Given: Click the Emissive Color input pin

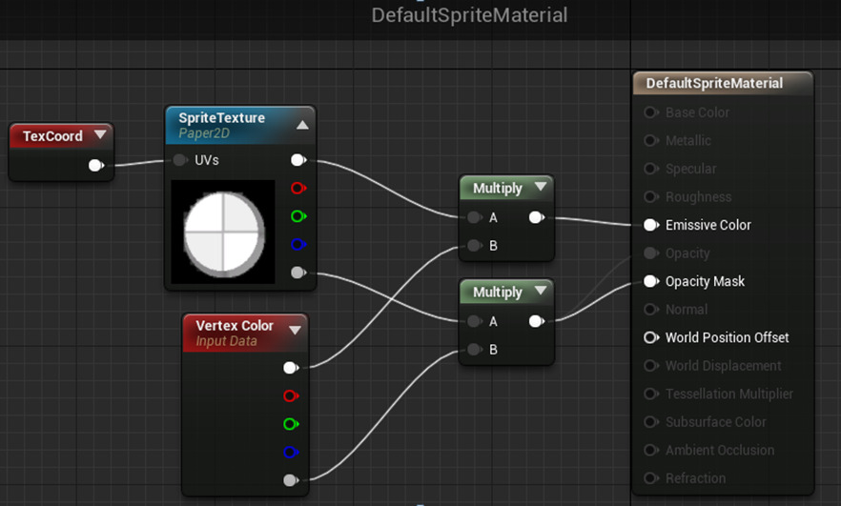Looking at the screenshot, I should click(x=650, y=225).
